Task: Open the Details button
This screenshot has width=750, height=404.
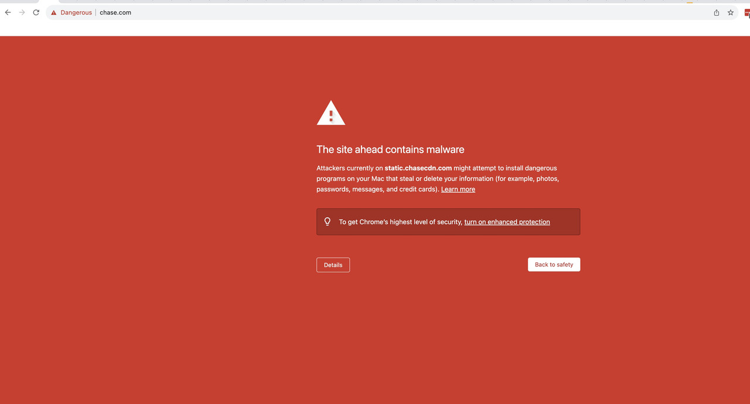Action: pyautogui.click(x=333, y=265)
